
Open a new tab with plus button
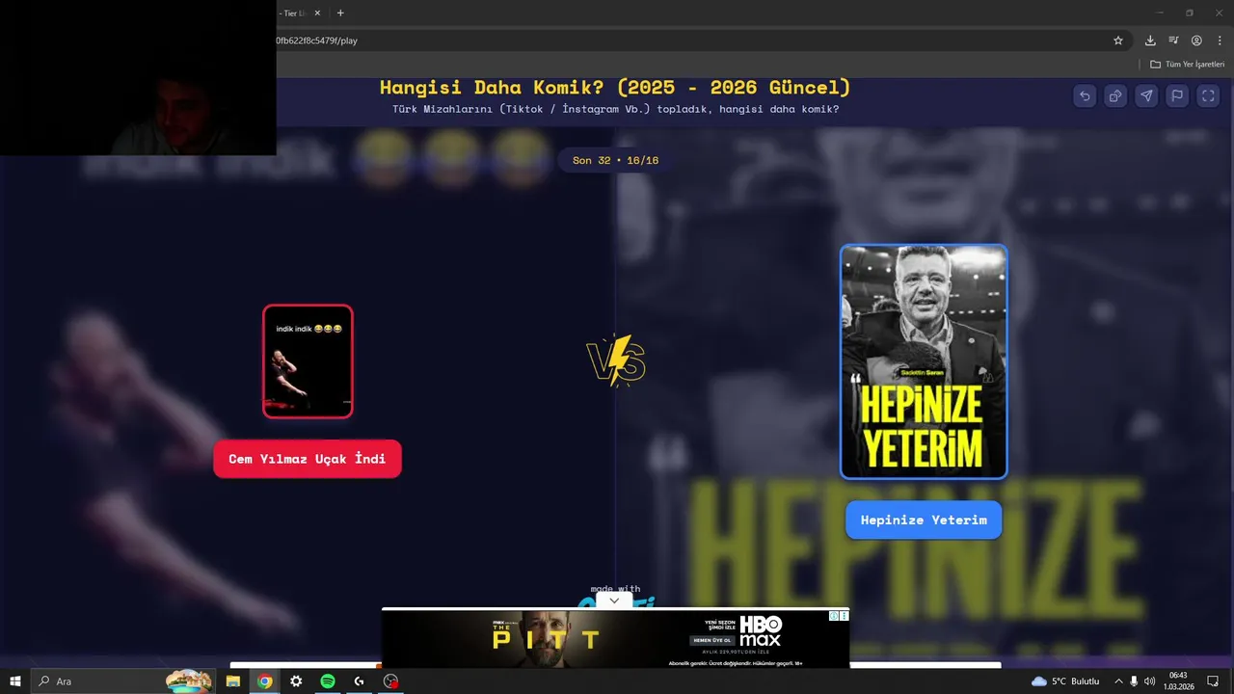(340, 13)
